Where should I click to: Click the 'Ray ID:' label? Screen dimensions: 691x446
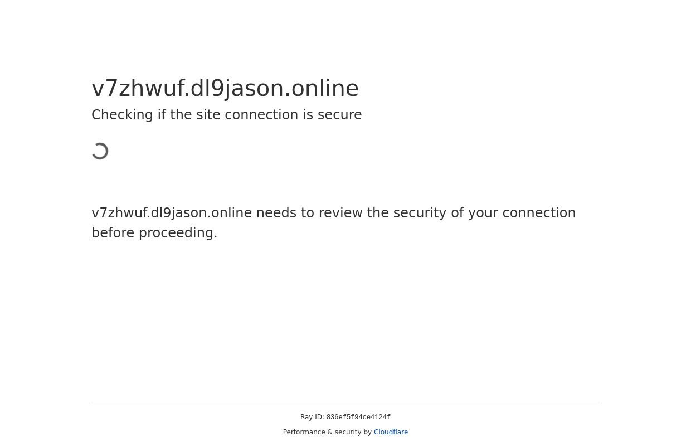point(312,417)
